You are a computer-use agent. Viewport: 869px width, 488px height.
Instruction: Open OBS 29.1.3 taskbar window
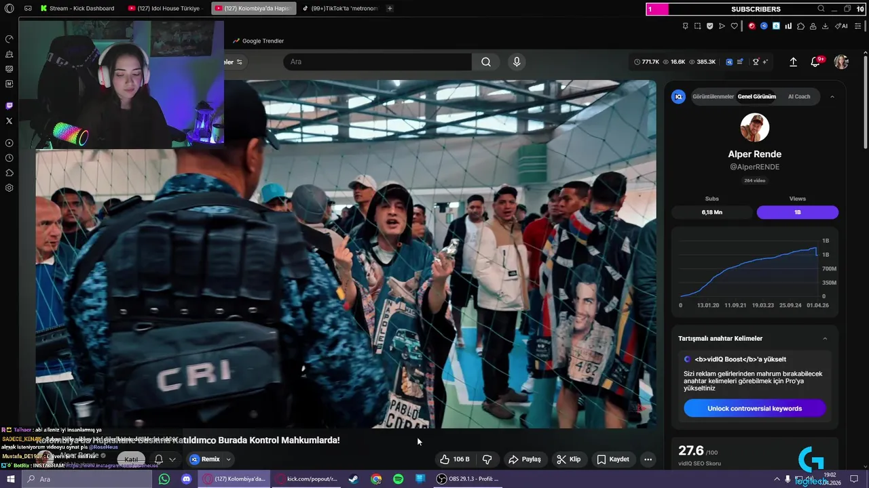[x=469, y=479]
